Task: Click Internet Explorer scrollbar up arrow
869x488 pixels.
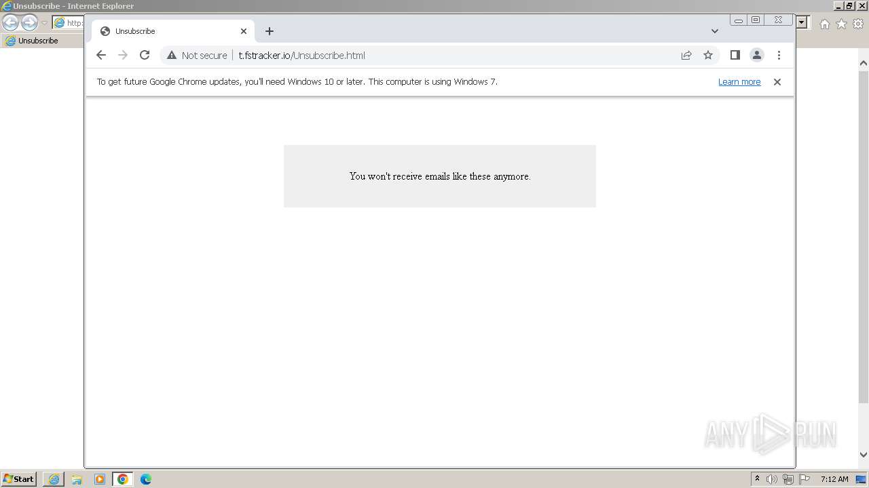Action: pos(864,63)
